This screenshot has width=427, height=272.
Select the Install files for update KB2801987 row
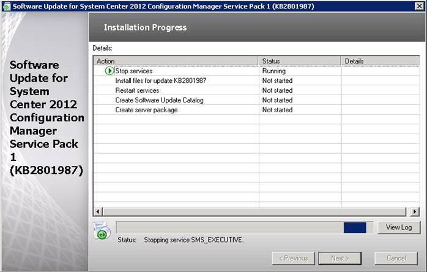click(160, 81)
